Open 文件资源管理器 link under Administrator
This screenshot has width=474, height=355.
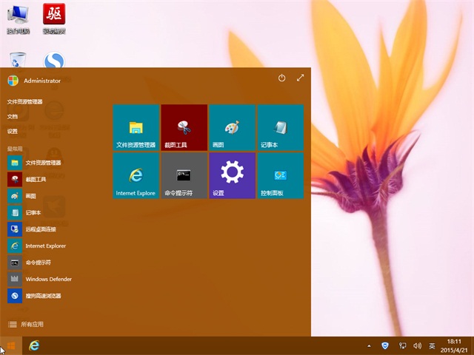(24, 102)
